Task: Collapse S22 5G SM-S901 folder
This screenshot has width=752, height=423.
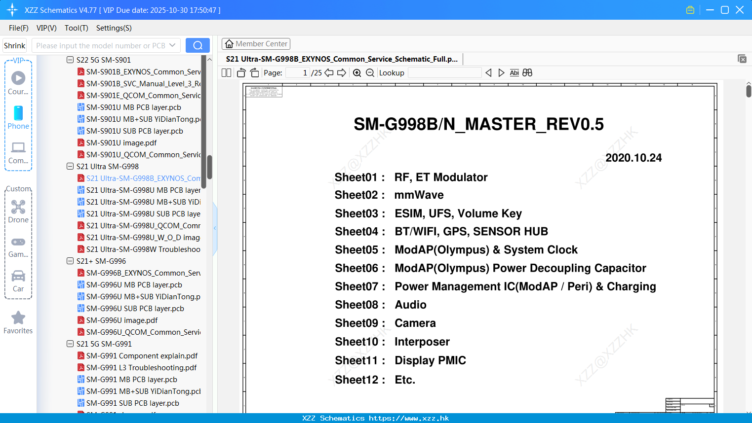Action: click(70, 60)
